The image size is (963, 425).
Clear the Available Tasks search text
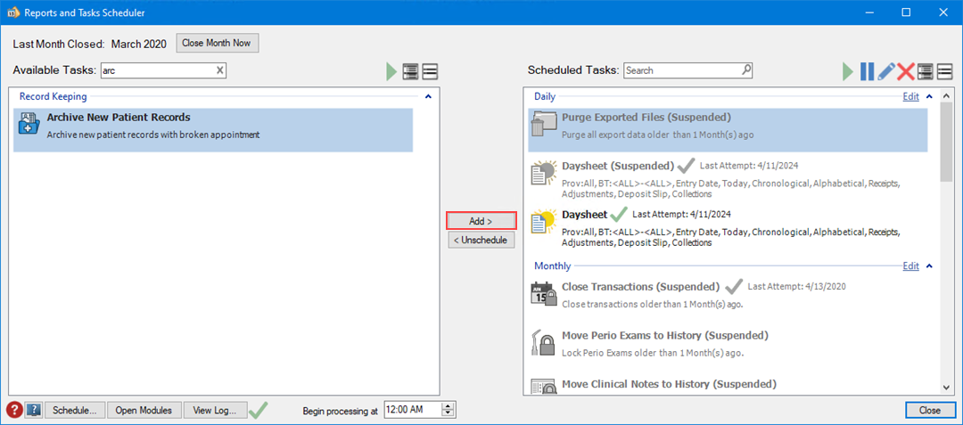(220, 70)
